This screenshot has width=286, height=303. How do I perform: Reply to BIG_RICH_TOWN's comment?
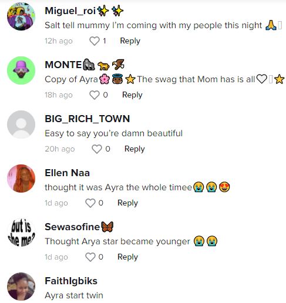[134, 149]
